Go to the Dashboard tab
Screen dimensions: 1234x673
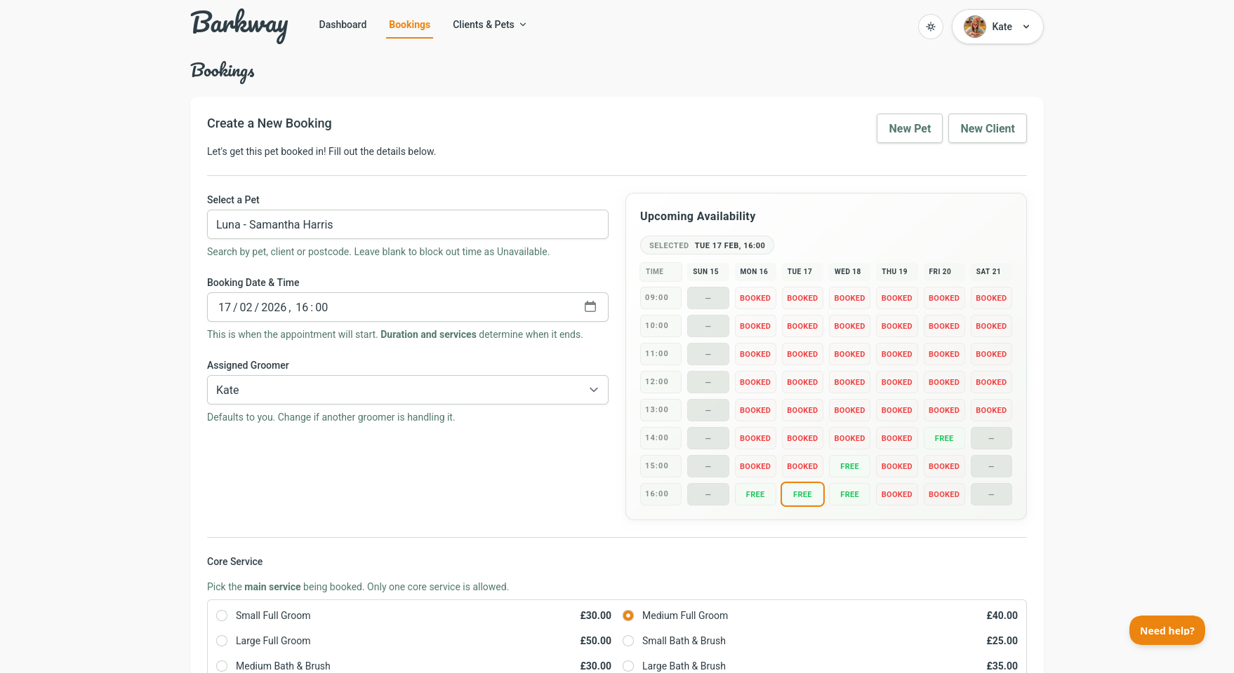[x=343, y=25]
